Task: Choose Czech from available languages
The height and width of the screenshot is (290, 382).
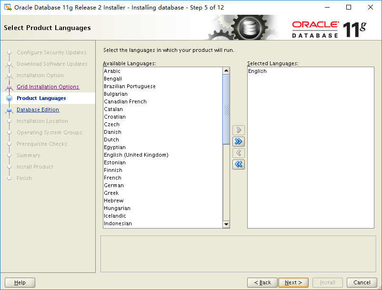Action: (163, 124)
